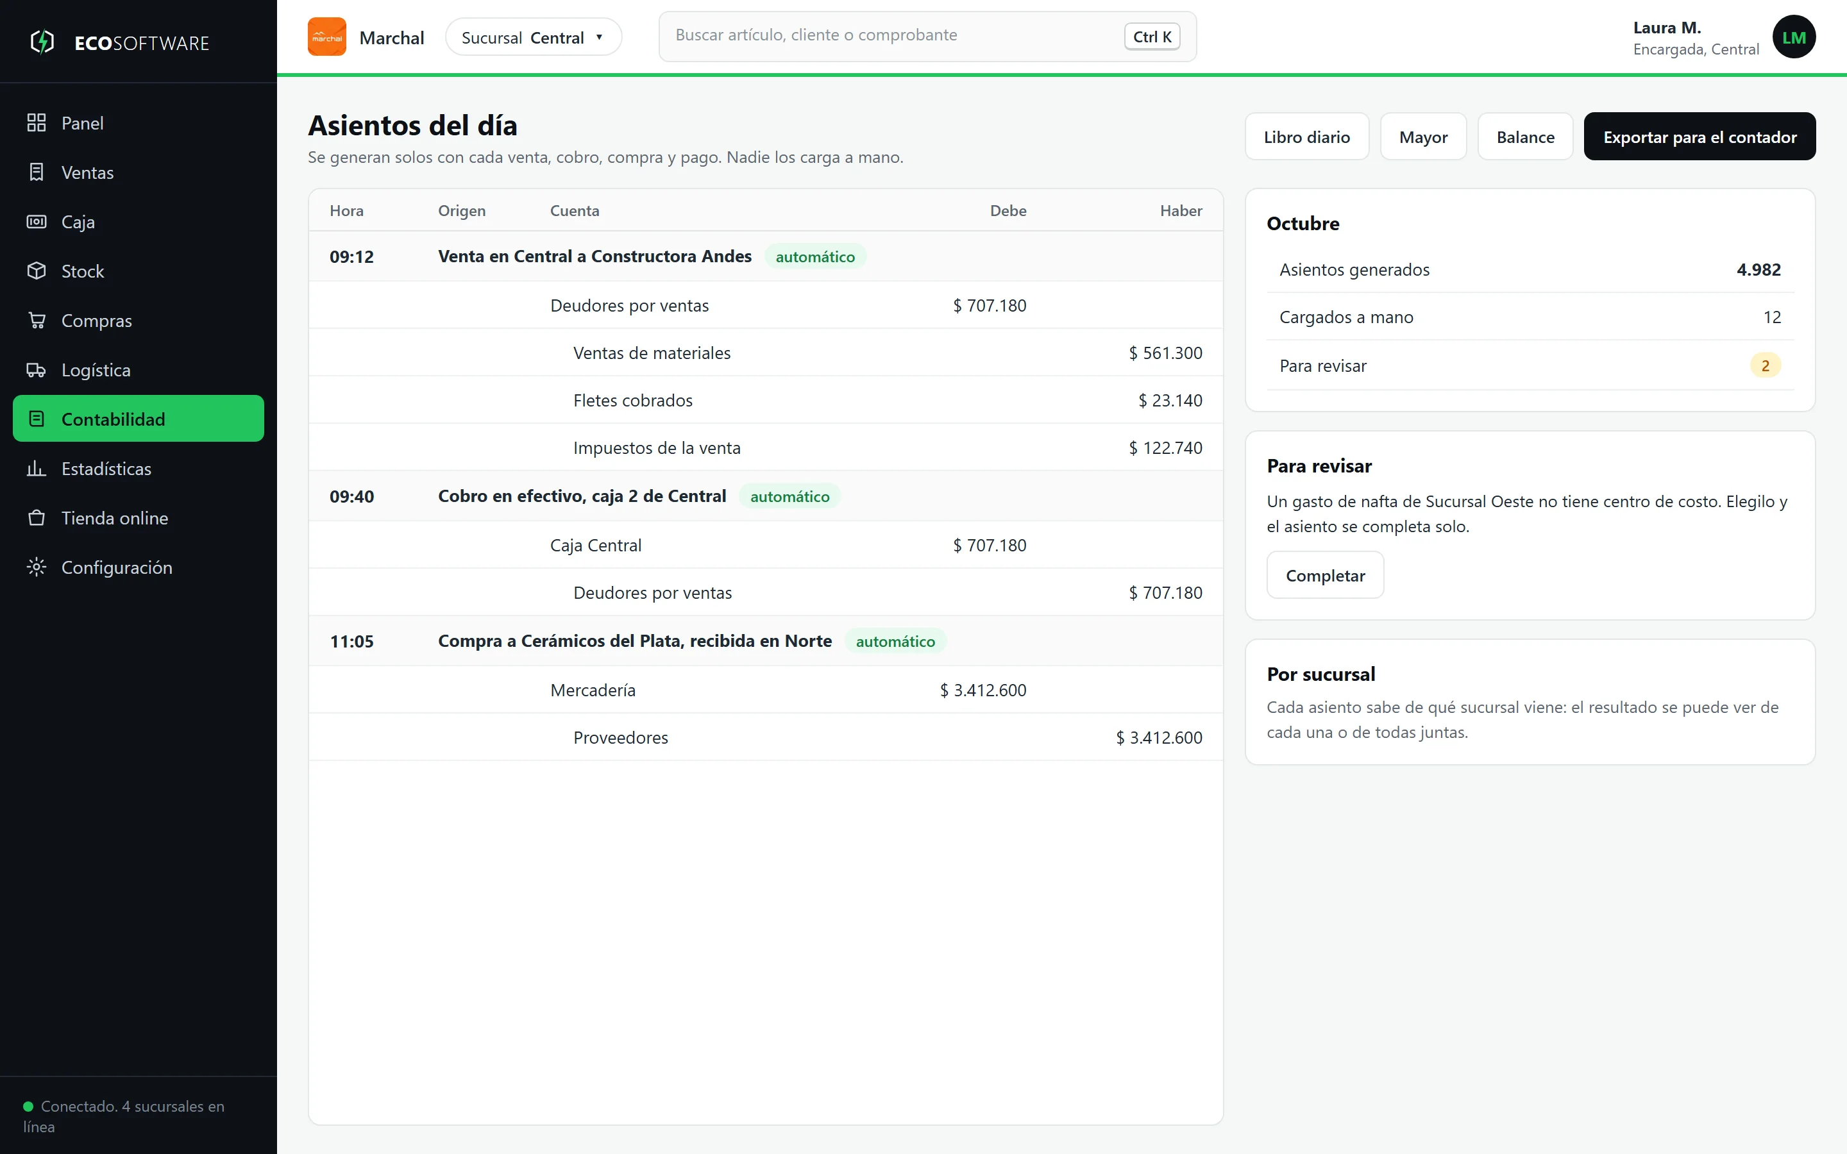The height and width of the screenshot is (1154, 1847).
Task: Click the Ctrl K shortcut badge
Action: 1152,37
